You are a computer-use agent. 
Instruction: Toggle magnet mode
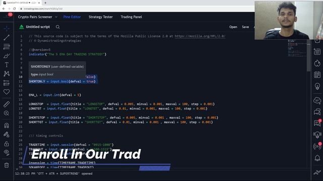pos(7,125)
